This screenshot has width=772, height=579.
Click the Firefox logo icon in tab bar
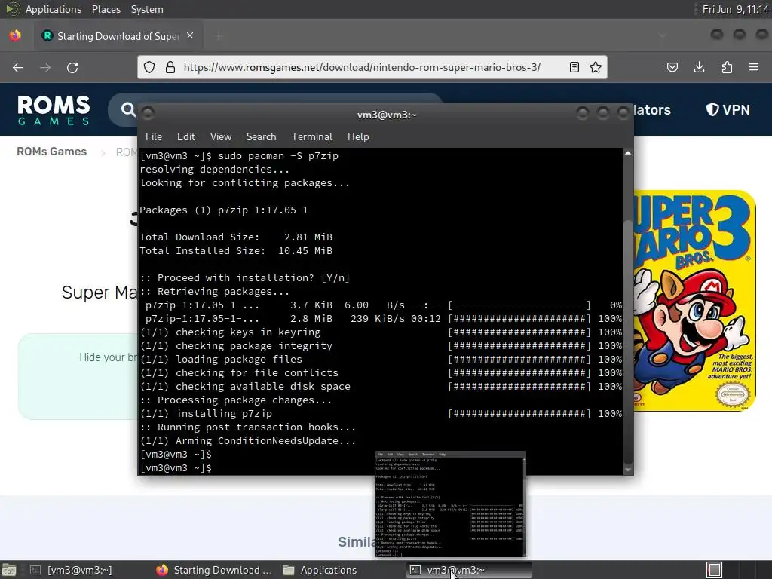point(15,35)
